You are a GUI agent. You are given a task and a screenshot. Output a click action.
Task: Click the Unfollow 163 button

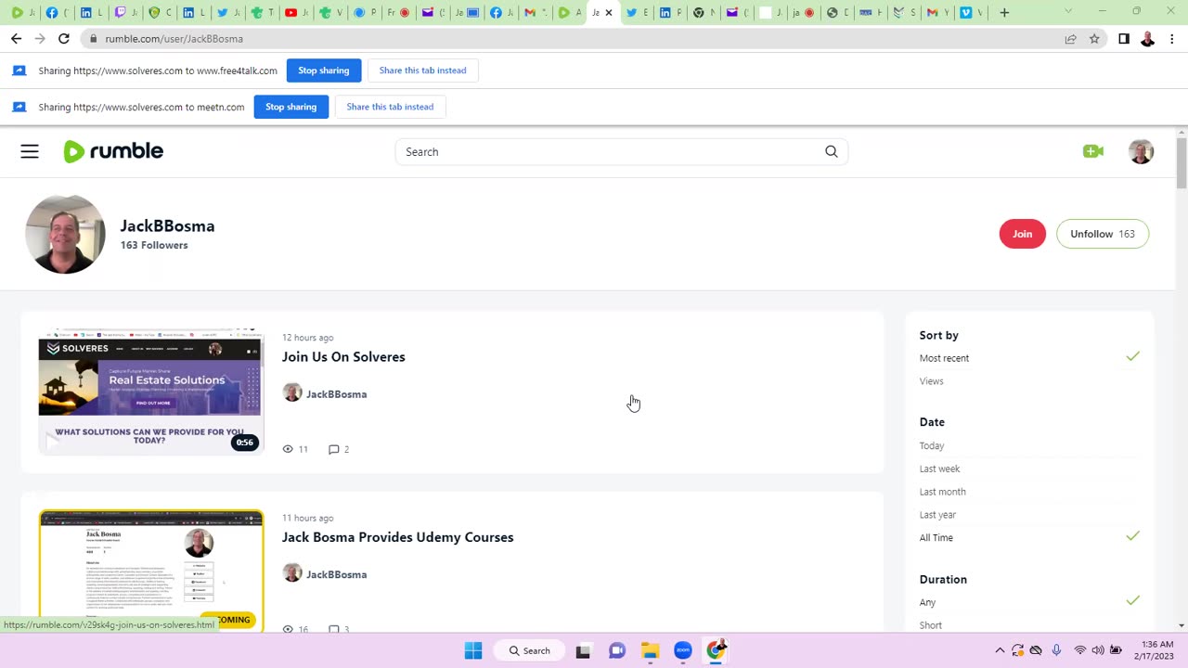[1103, 234]
